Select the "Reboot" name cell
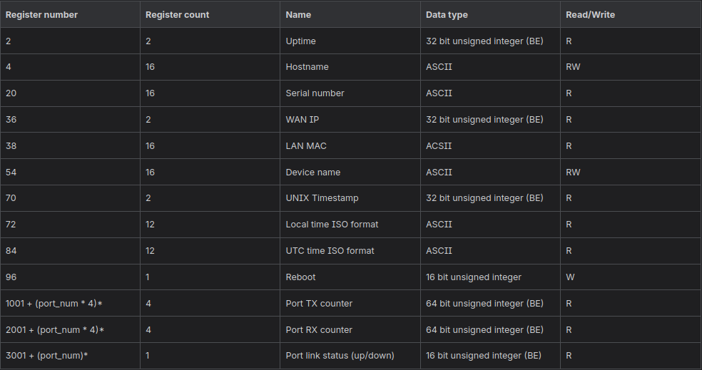Image resolution: width=702 pixels, height=370 pixels. pos(300,277)
